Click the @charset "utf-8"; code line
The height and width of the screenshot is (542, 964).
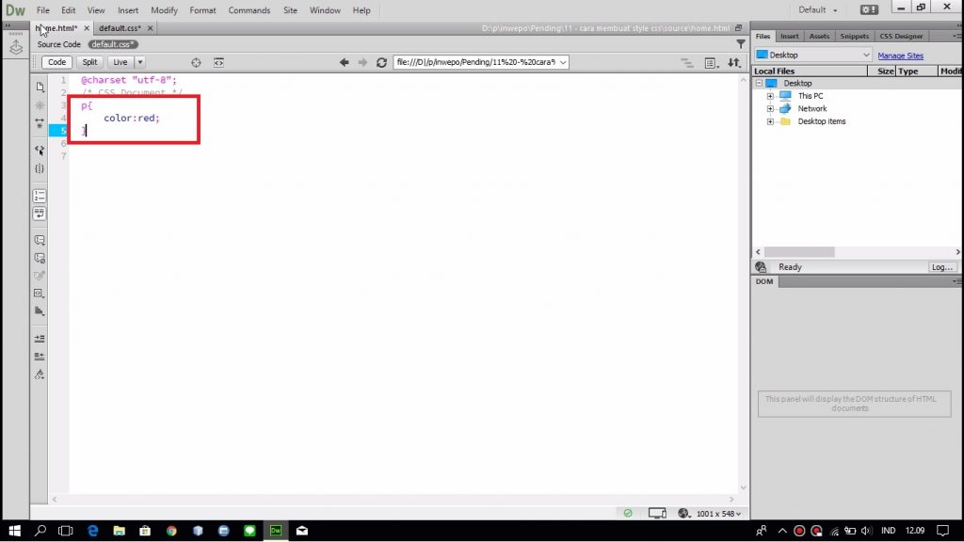click(x=128, y=80)
